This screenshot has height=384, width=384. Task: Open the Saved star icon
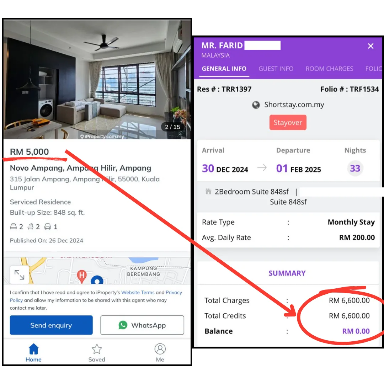pos(97,349)
